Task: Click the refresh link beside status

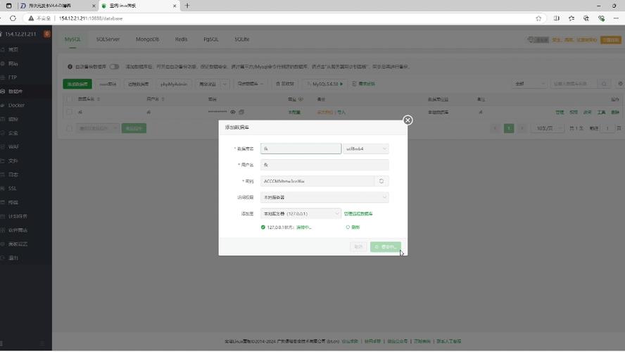Action: (353, 227)
